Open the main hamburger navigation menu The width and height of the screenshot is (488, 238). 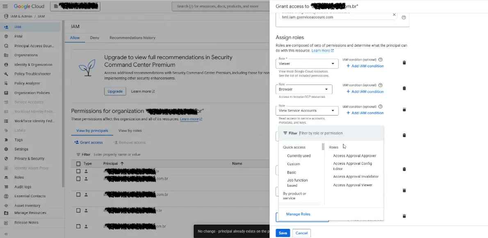coord(6,6)
